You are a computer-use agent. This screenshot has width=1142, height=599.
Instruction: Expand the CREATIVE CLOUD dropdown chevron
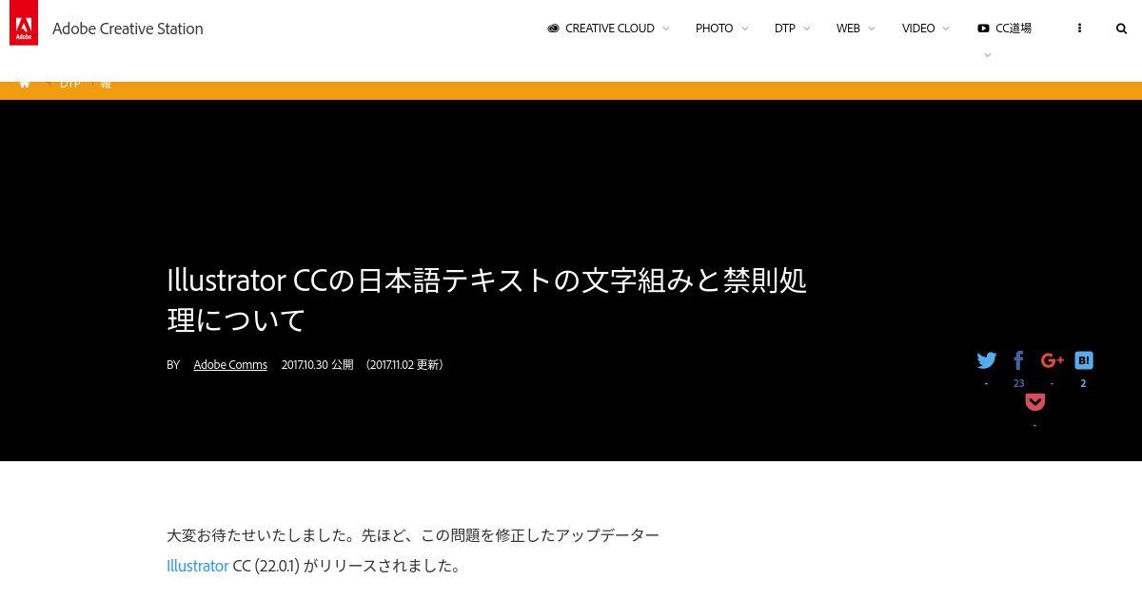(666, 29)
